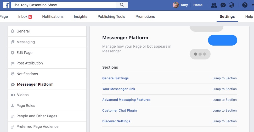Click the Page Roles person icon

[x=13, y=105]
